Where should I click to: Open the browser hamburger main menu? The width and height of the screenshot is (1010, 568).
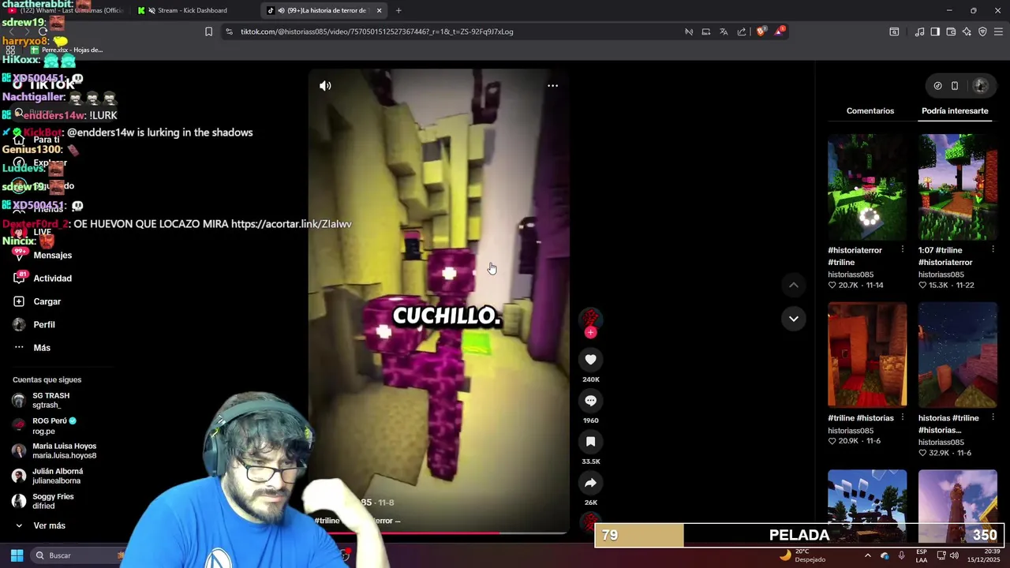click(x=998, y=32)
